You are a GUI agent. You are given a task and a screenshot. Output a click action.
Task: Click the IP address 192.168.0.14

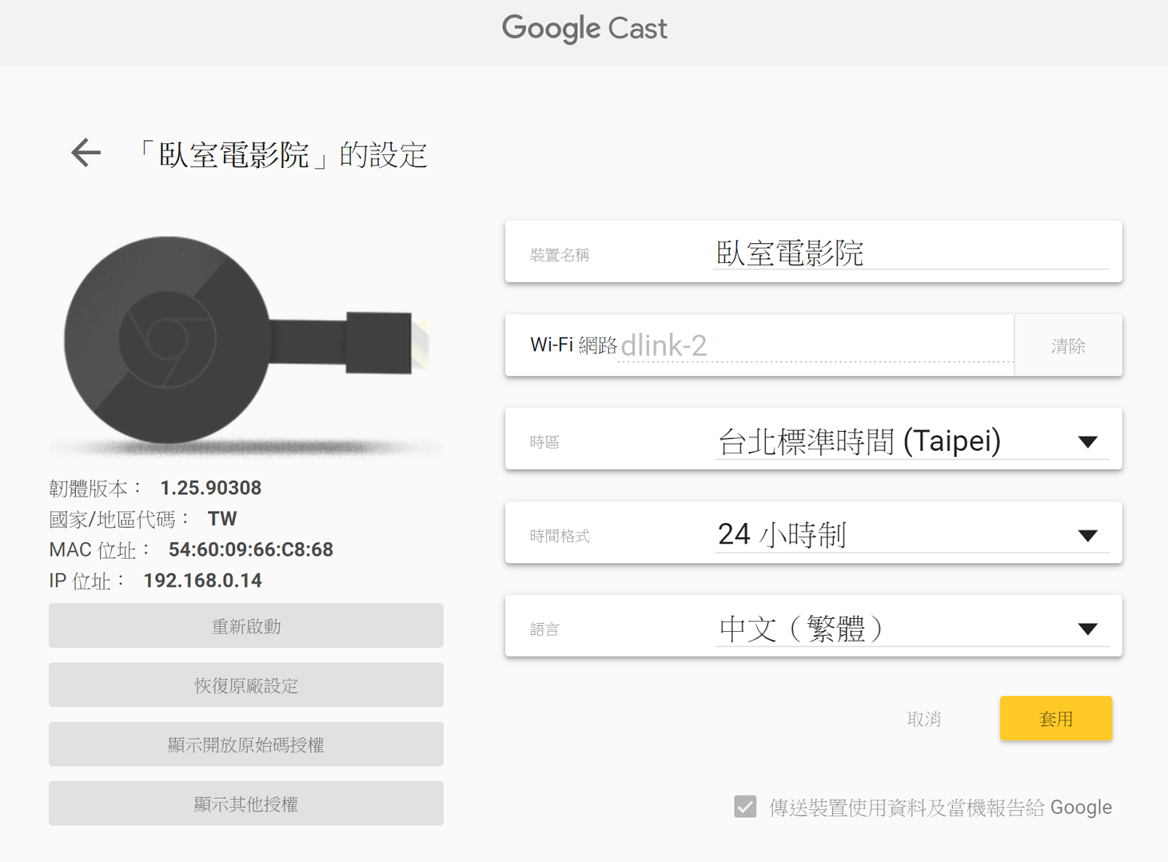point(202,581)
